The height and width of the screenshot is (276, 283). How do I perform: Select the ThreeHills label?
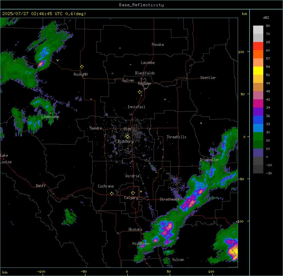(176, 137)
